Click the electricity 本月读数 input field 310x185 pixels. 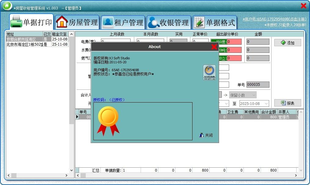[150, 41]
